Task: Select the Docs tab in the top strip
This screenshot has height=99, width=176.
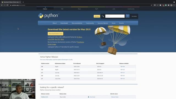Action: click(x=79, y=9)
